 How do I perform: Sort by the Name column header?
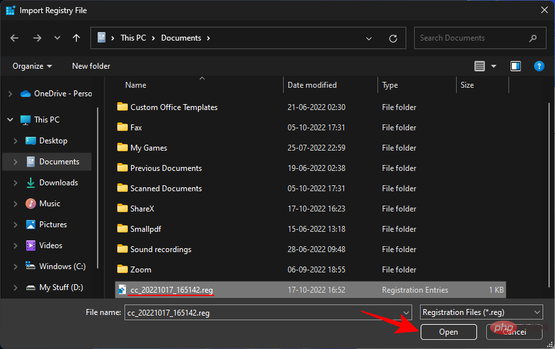tap(136, 85)
